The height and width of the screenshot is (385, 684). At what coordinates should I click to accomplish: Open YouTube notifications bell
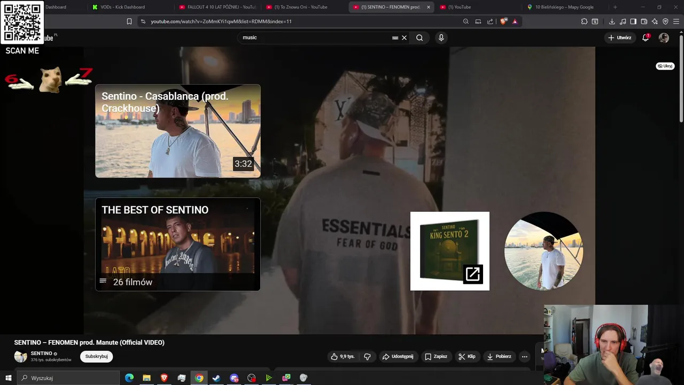[646, 37]
